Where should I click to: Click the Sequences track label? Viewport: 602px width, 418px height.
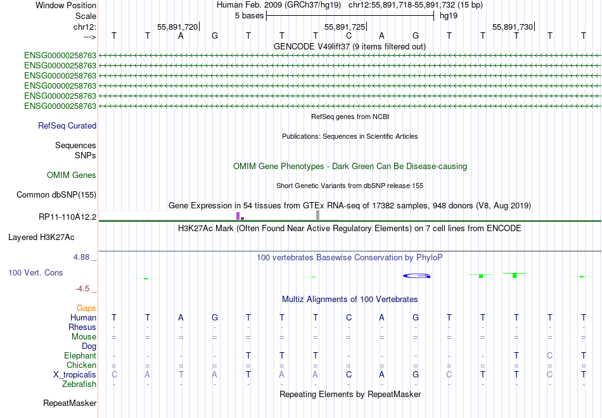pyautogui.click(x=75, y=145)
